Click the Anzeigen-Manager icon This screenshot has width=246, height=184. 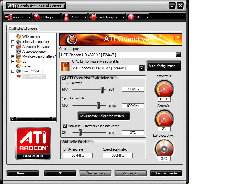[x=18, y=47]
